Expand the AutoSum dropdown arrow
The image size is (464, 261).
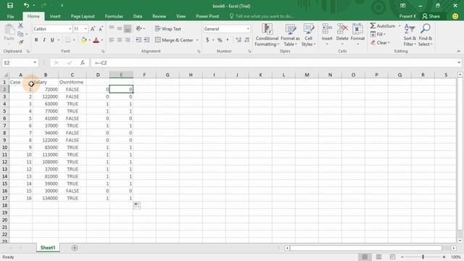click(x=399, y=26)
